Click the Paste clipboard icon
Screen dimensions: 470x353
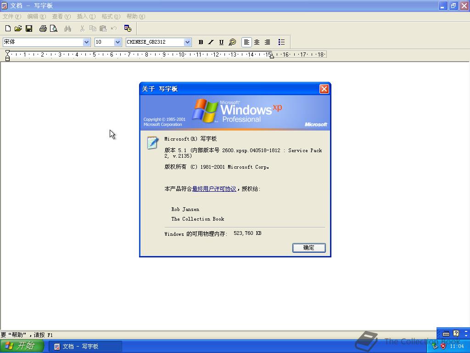[x=103, y=28]
